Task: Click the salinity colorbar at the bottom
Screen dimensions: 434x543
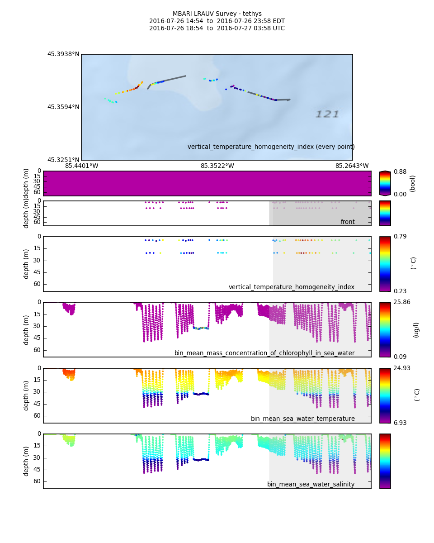Action: [385, 461]
